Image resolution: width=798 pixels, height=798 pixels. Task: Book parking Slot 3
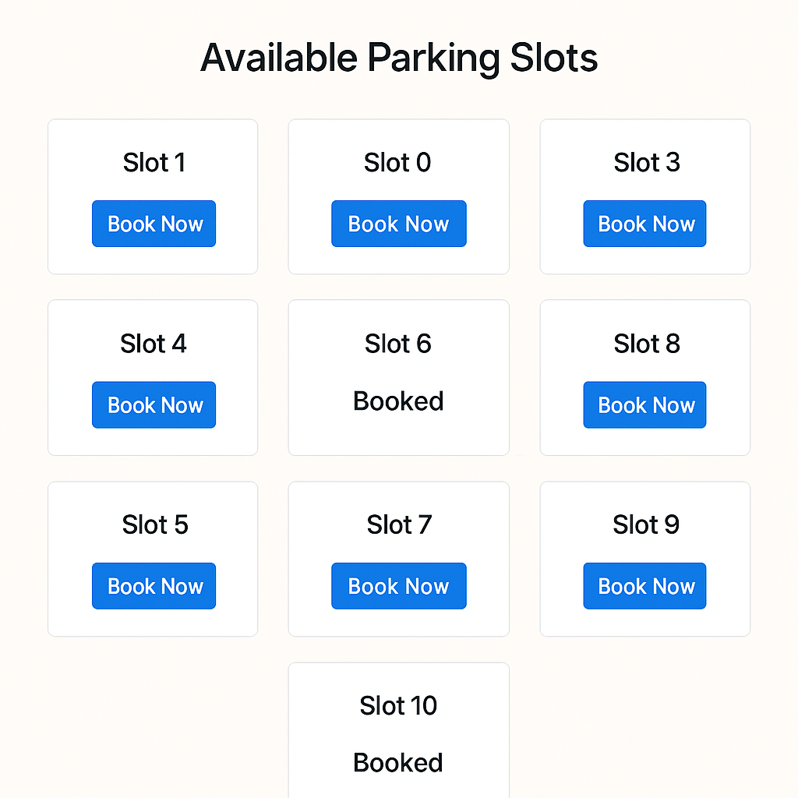click(x=644, y=224)
